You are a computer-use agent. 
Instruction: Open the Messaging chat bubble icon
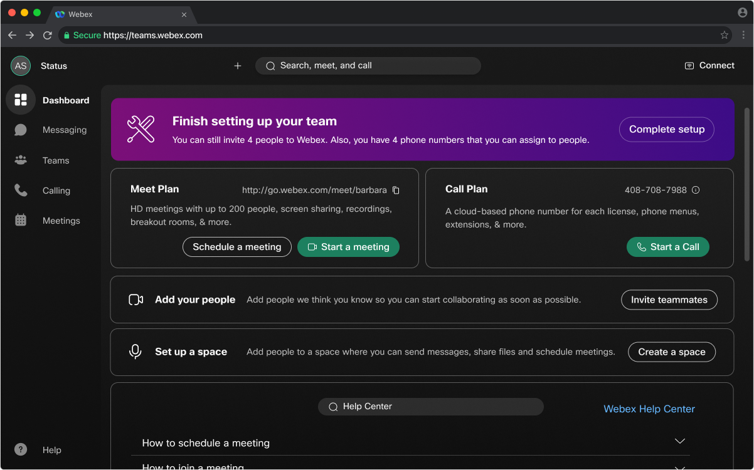click(x=21, y=130)
